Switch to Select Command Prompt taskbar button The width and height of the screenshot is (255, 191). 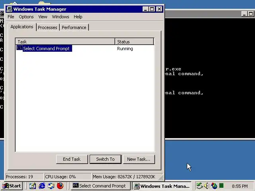coord(101,186)
